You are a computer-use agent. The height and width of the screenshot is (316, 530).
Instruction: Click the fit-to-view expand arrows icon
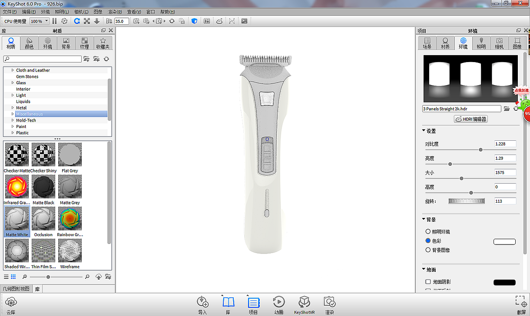coord(86,21)
